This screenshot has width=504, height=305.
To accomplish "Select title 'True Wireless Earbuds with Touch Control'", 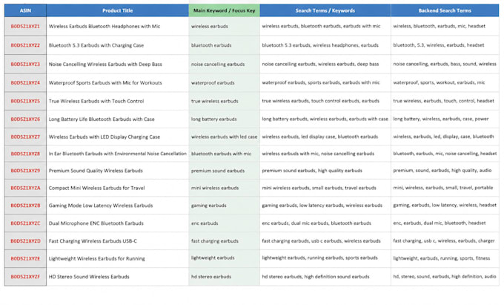I will [x=96, y=101].
